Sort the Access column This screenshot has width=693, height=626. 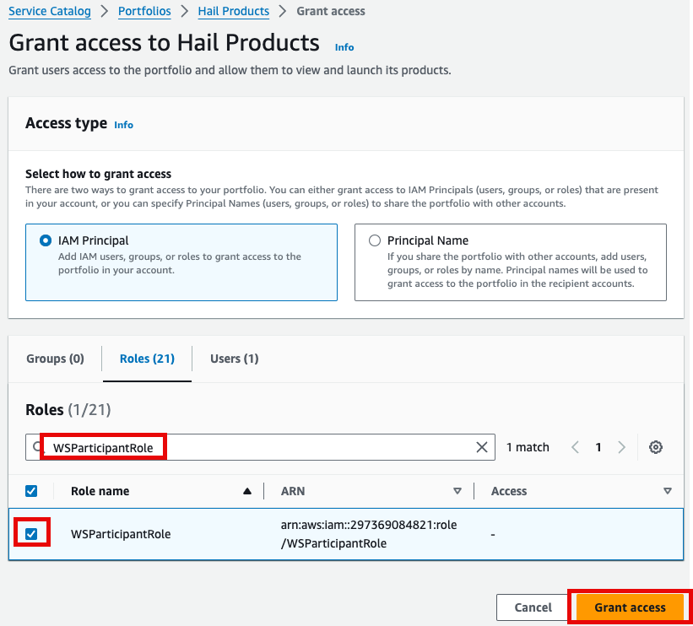[668, 491]
